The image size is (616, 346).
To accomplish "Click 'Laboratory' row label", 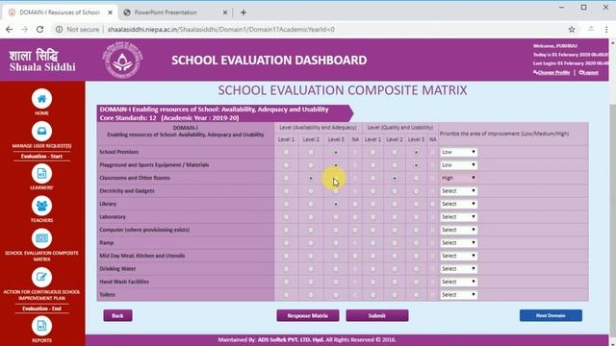I will pos(113,217).
